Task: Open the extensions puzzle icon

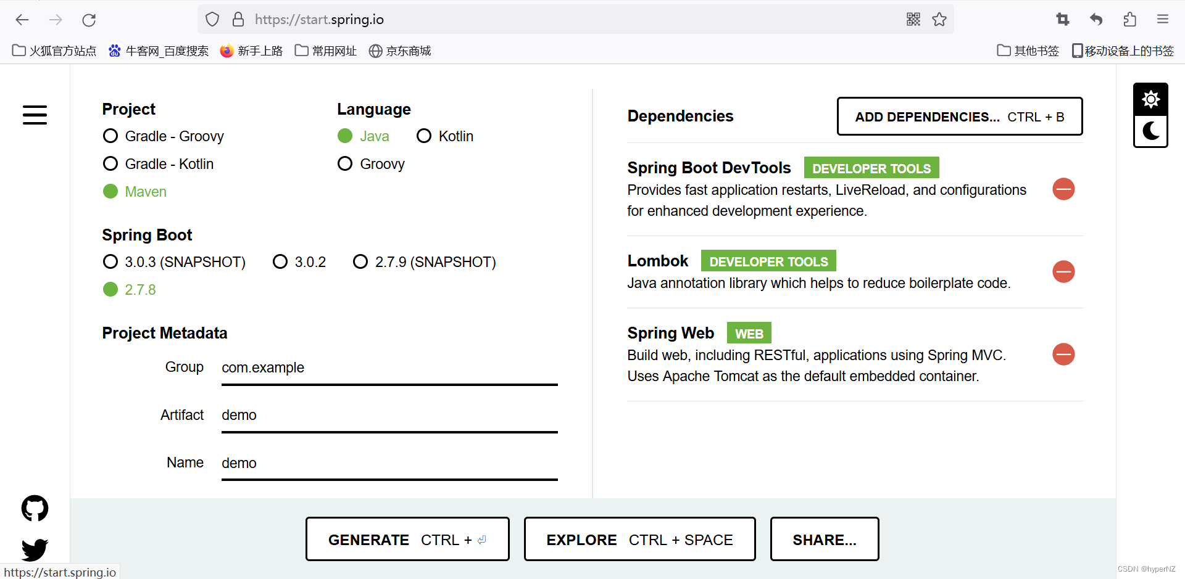Action: coord(1129,20)
